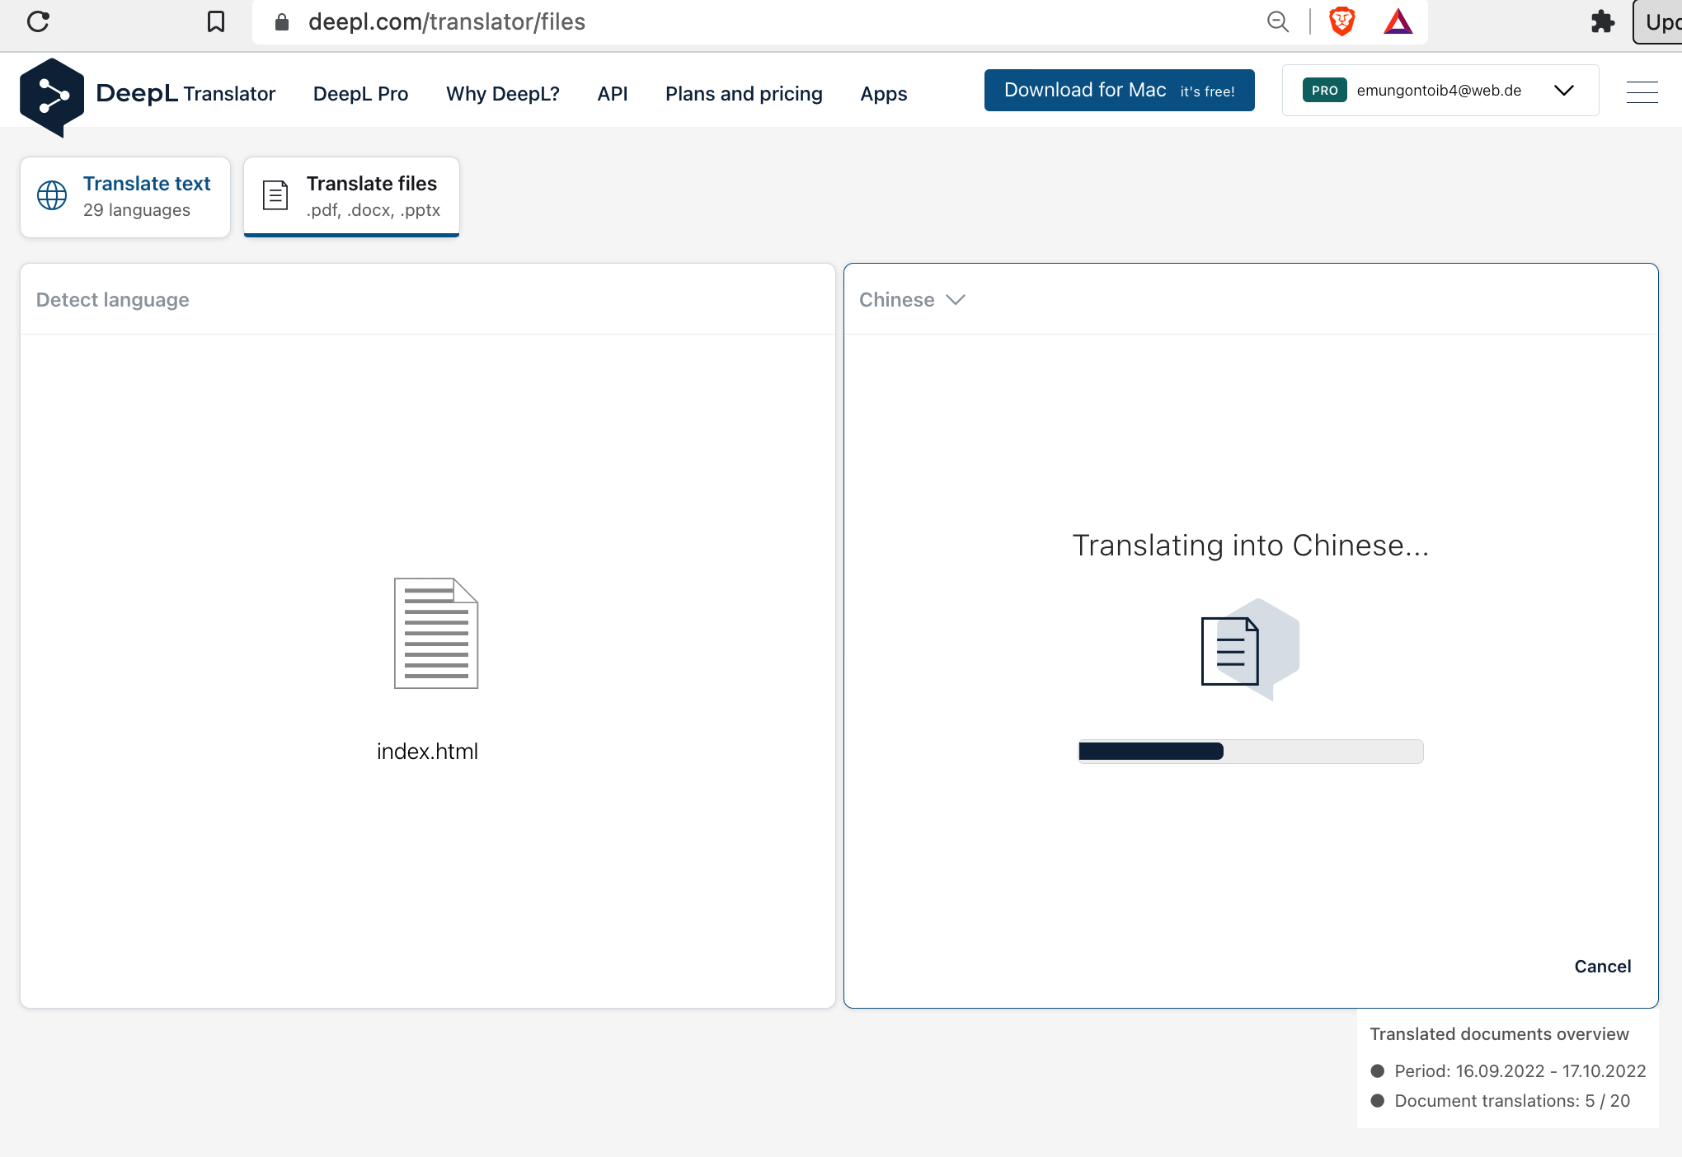Viewport: 1682px width, 1157px height.
Task: Select the Translate files tab
Action: [x=351, y=196]
